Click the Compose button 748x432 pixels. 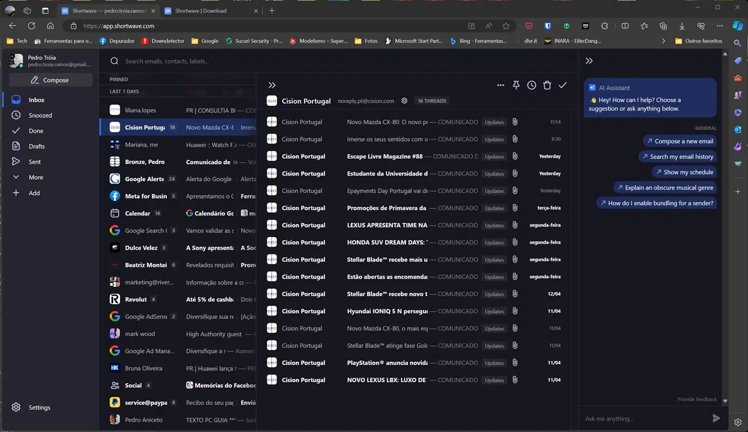[x=51, y=80]
